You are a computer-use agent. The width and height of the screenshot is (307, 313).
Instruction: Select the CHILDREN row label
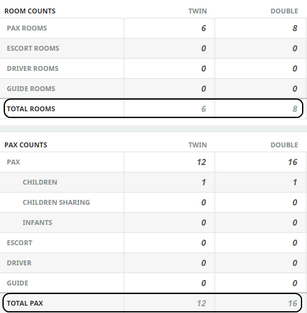40,182
